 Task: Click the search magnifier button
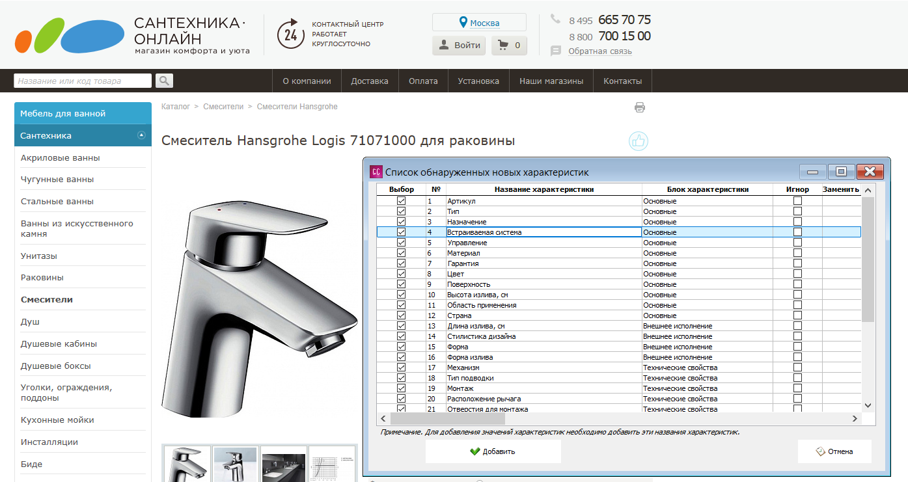coord(164,81)
